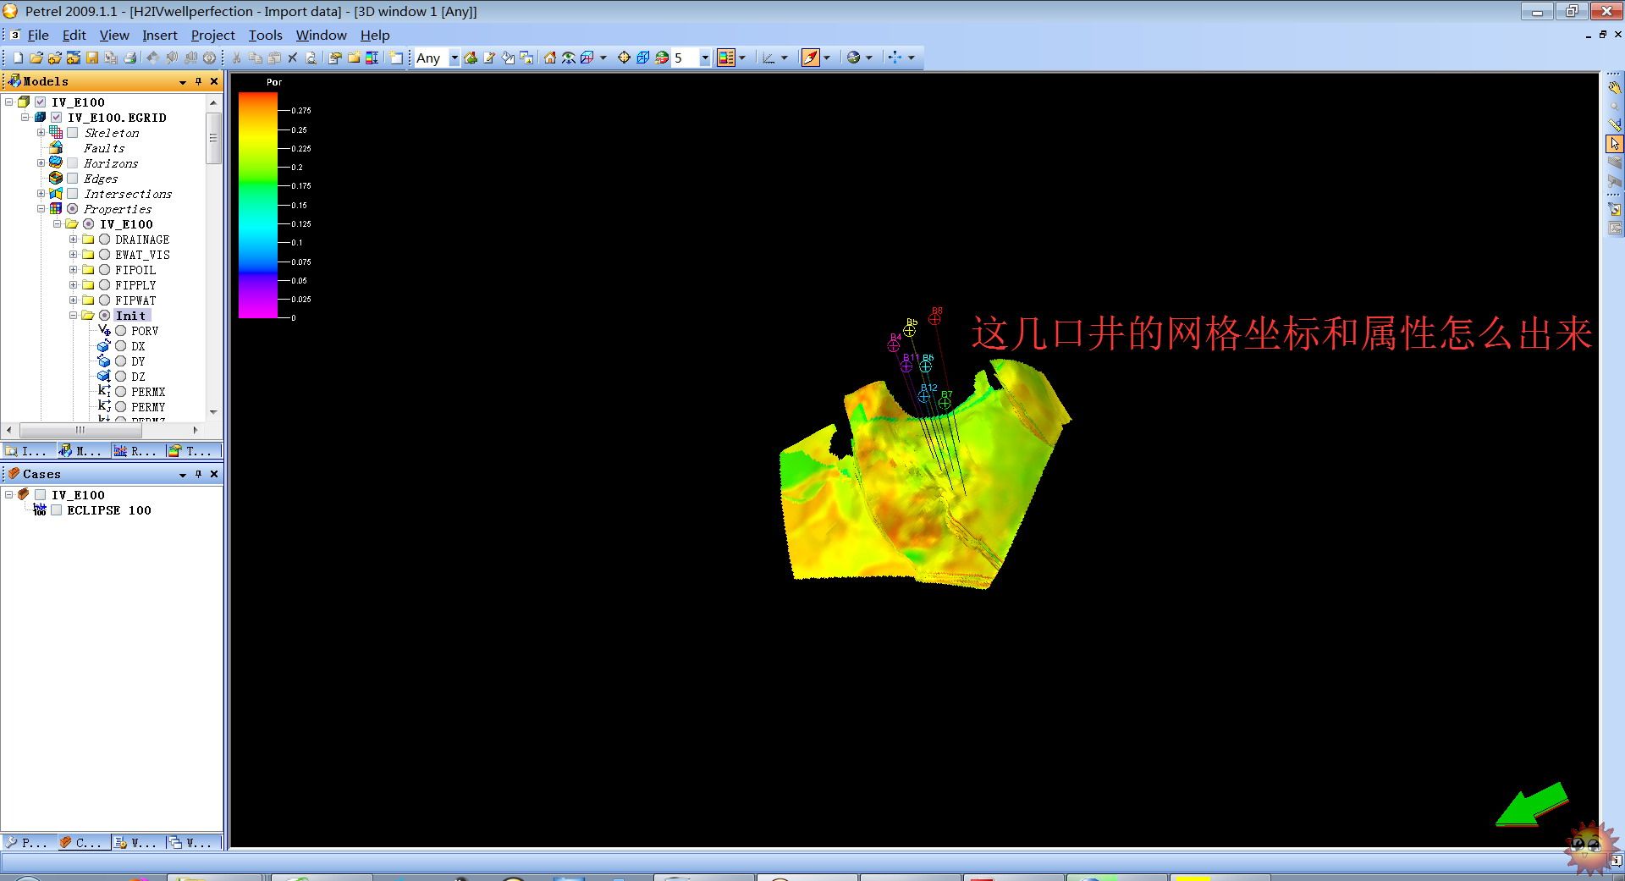Click the Por color legend bar
Viewport: 1625px width, 881px height.
(258, 206)
